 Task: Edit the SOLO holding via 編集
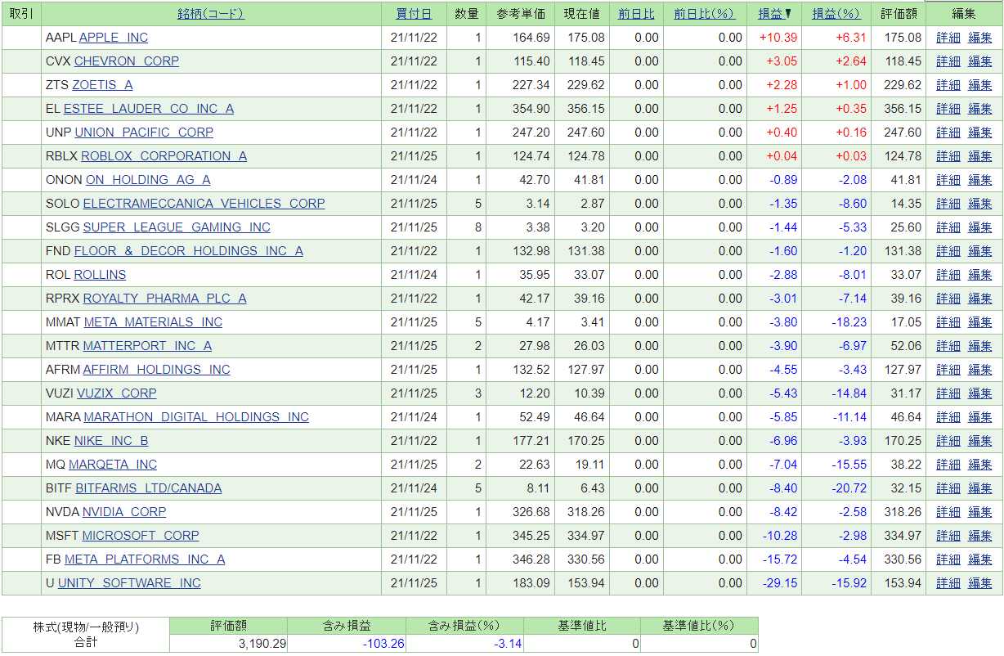point(980,204)
